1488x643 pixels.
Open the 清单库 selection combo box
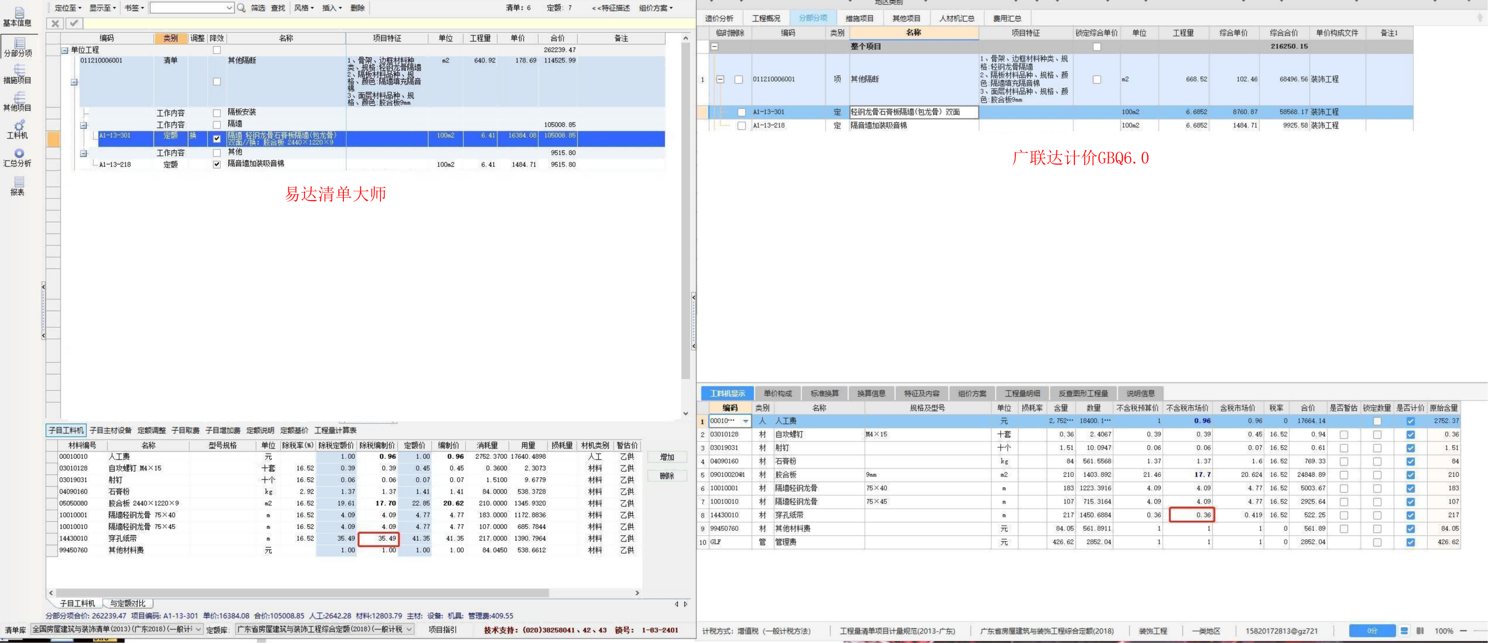pos(117,629)
